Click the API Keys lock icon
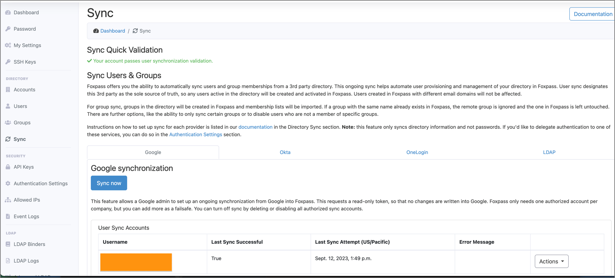Image resolution: width=615 pixels, height=278 pixels. coord(8,167)
